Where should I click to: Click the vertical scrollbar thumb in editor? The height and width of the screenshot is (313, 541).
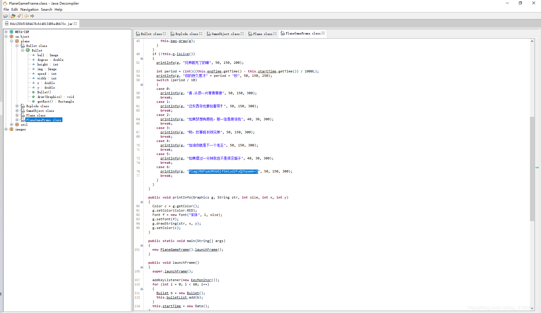(532, 169)
